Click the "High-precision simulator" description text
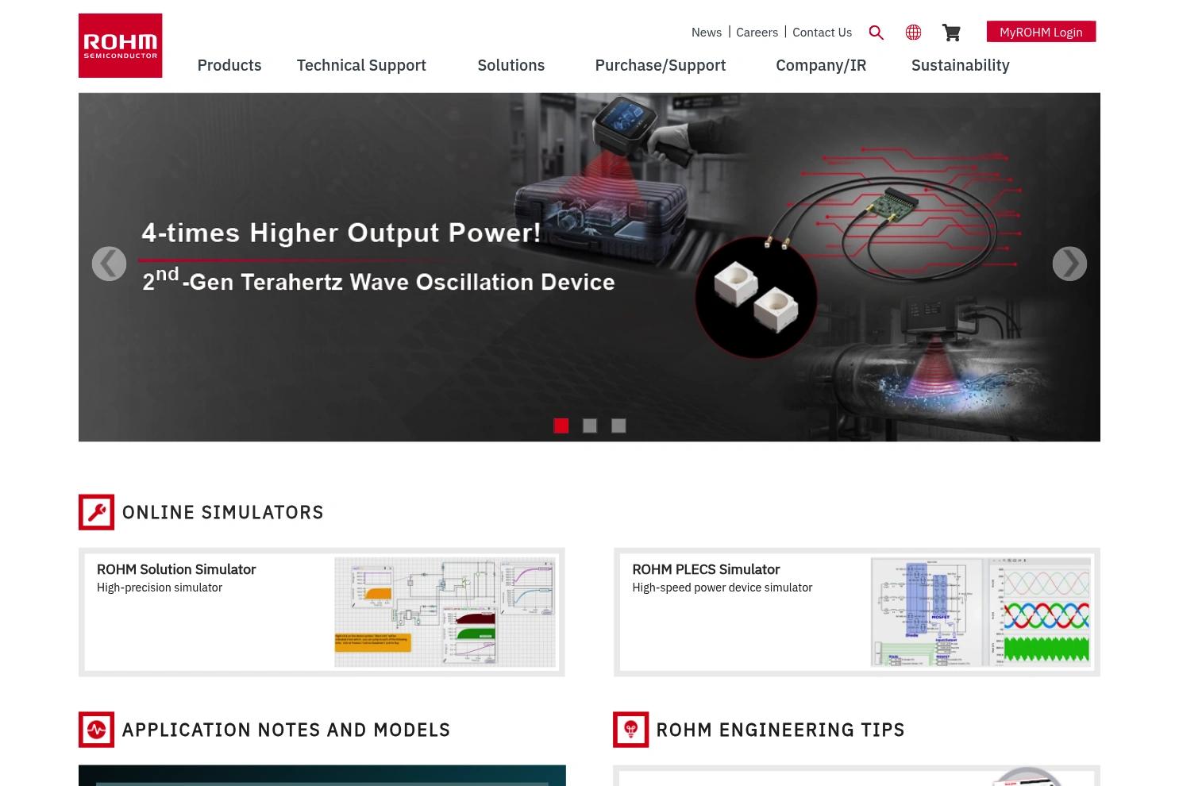This screenshot has width=1179, height=786. coord(160,588)
